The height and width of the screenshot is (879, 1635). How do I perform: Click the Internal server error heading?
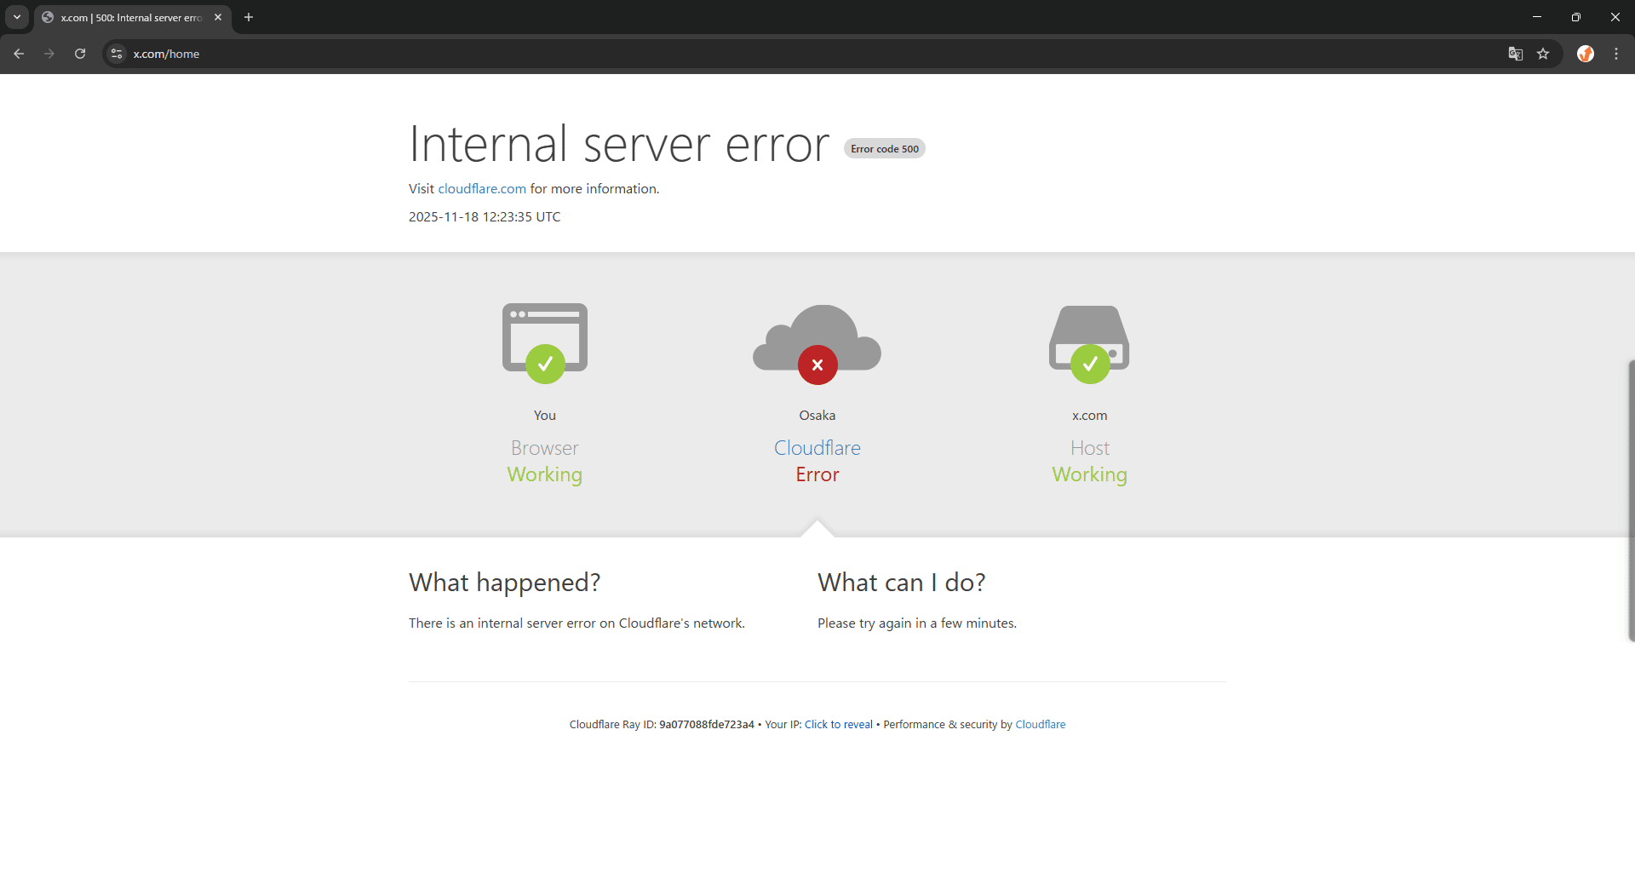(619, 144)
